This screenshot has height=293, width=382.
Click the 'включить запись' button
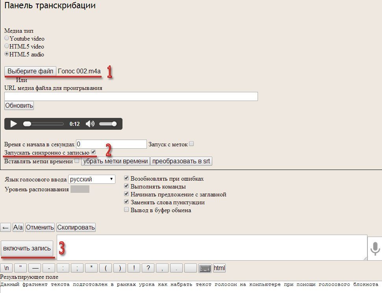(x=27, y=248)
